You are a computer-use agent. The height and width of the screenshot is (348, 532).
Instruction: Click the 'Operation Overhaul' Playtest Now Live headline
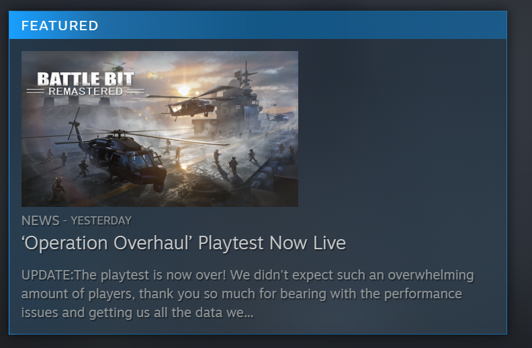(183, 243)
